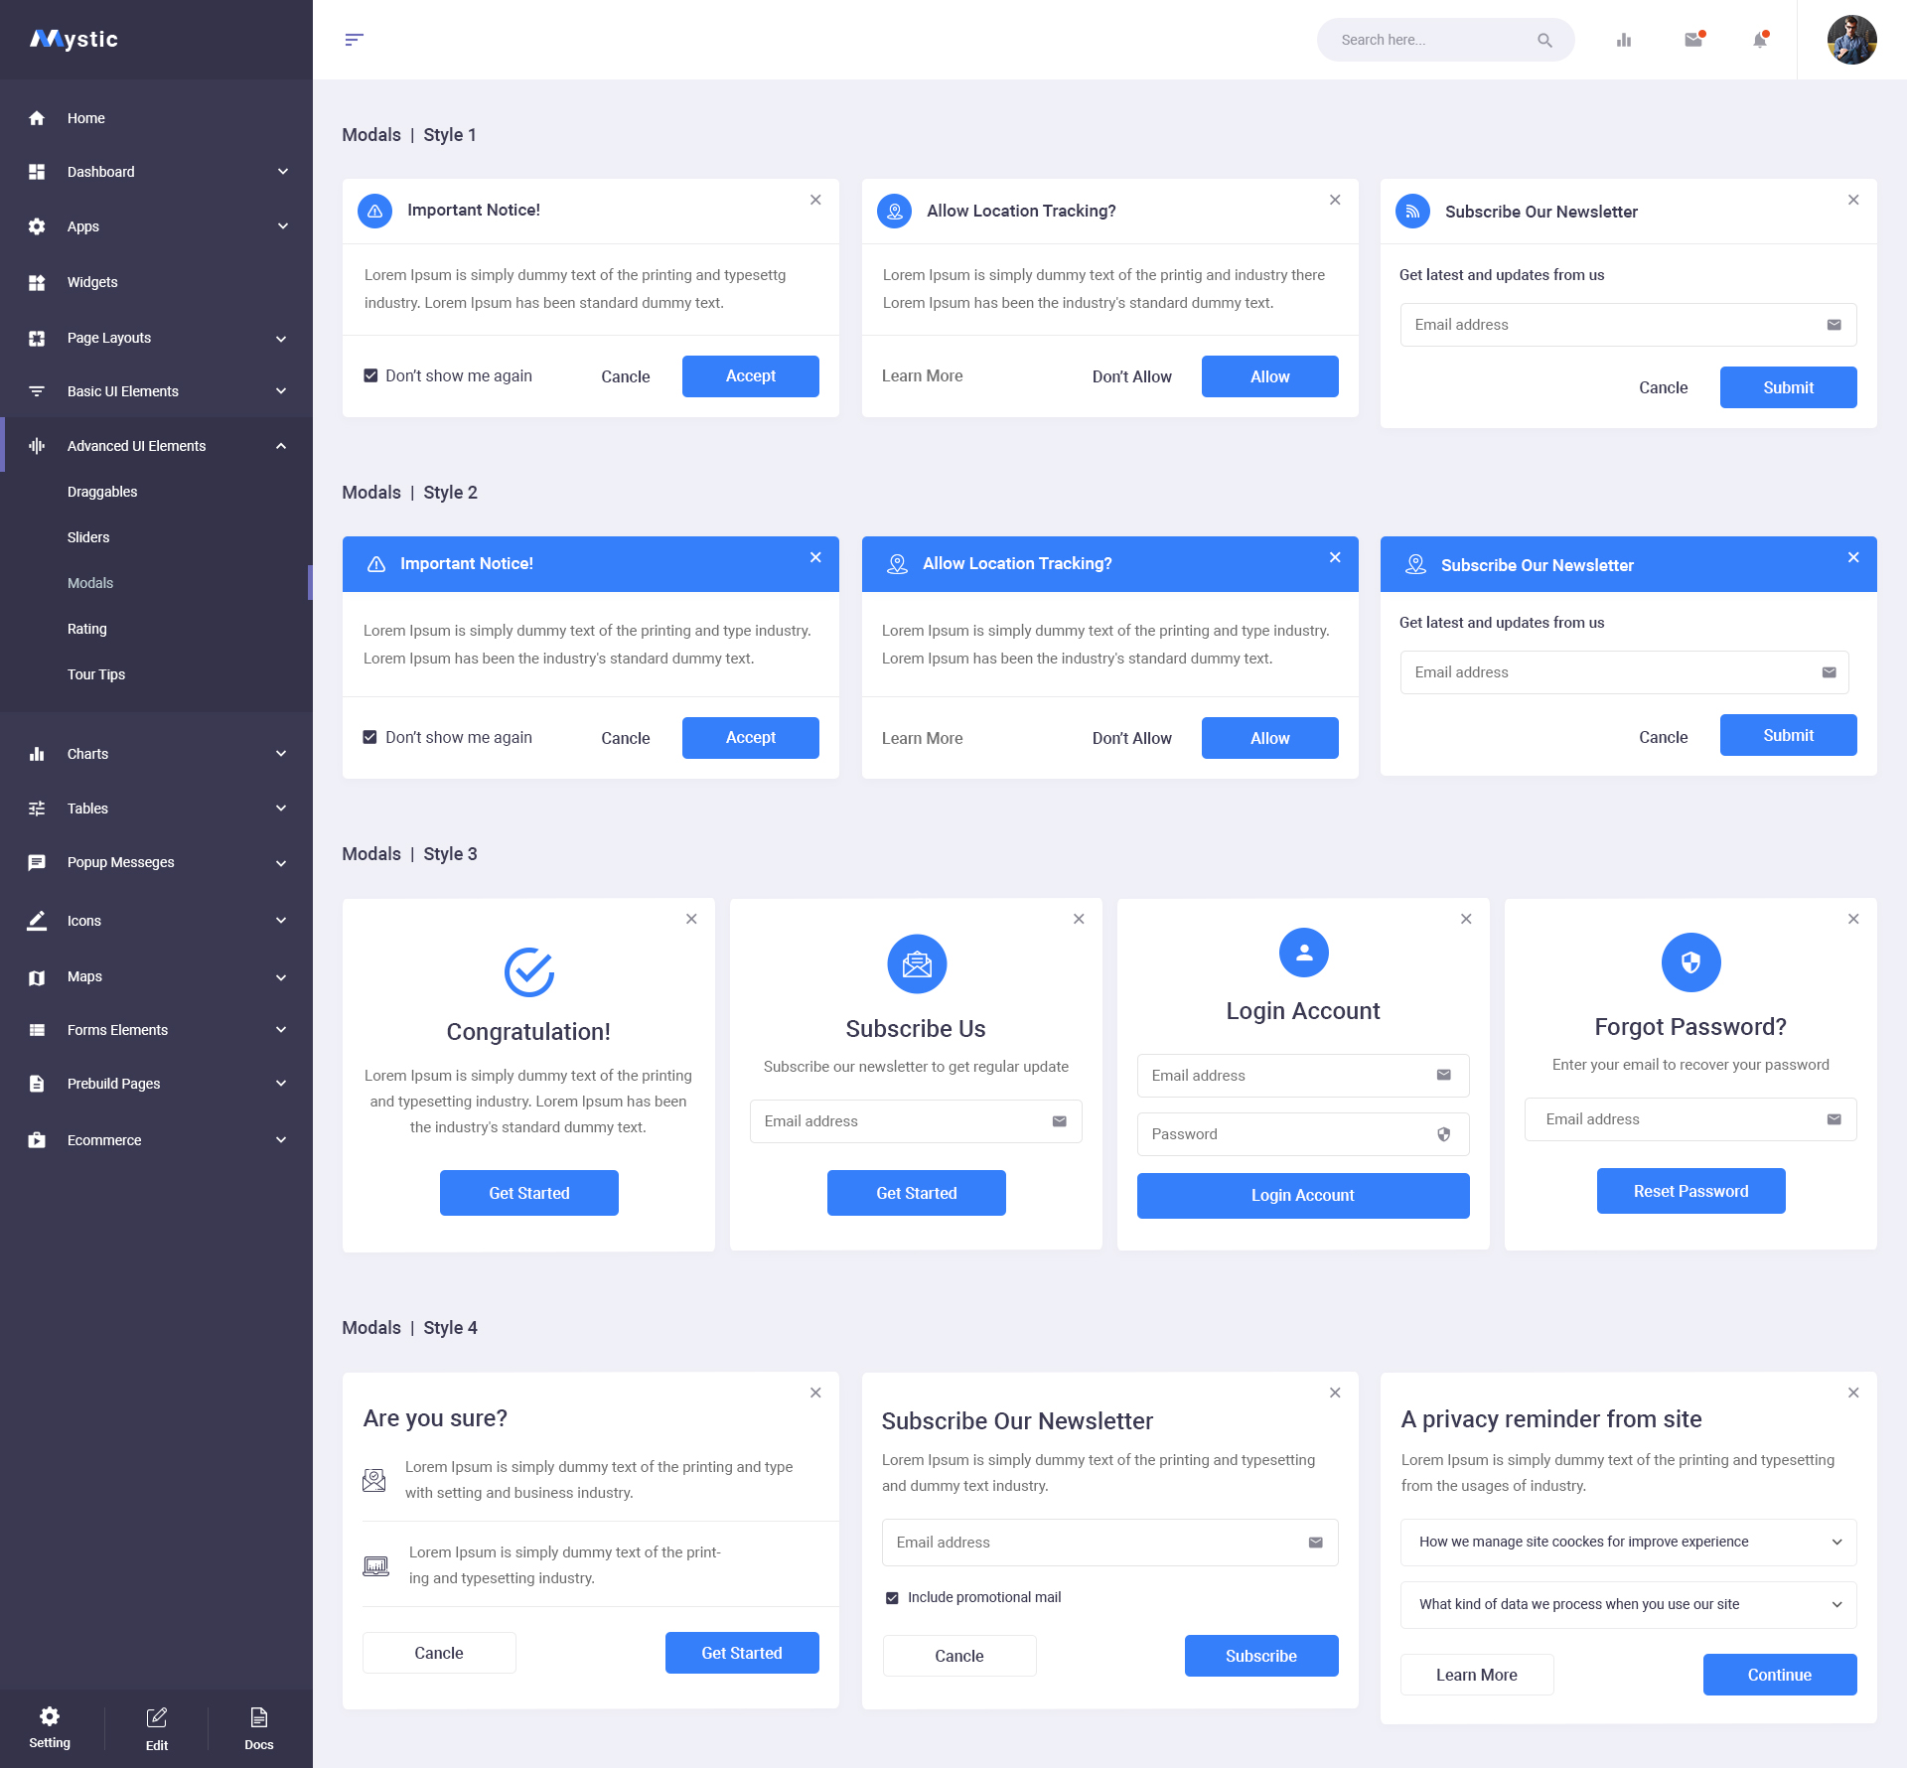Click the Login Account button
1907x1768 pixels.
[1302, 1195]
